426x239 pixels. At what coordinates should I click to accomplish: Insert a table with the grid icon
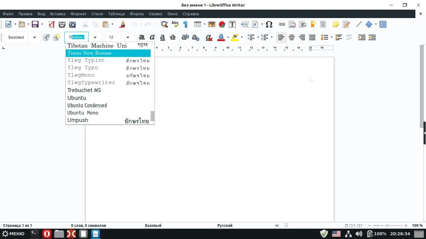point(197,24)
